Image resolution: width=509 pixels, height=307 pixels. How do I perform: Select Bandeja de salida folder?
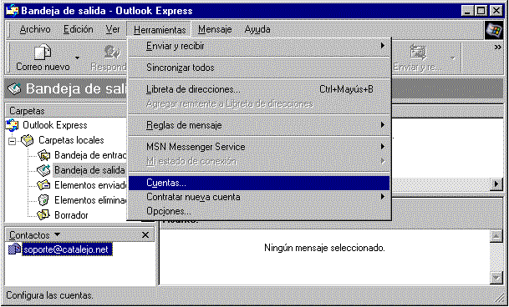coord(89,170)
